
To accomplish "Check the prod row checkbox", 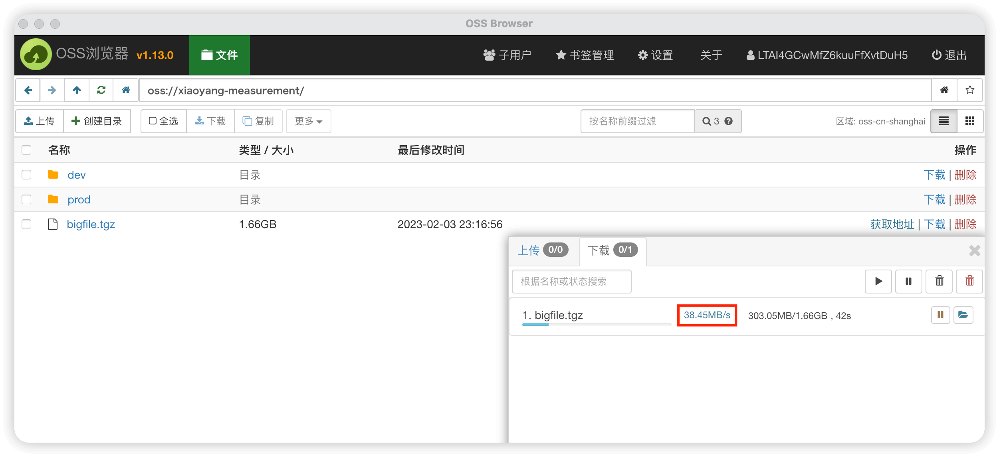I will coord(26,199).
